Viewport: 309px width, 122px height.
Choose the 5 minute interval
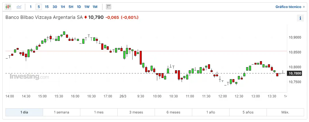[39, 7]
